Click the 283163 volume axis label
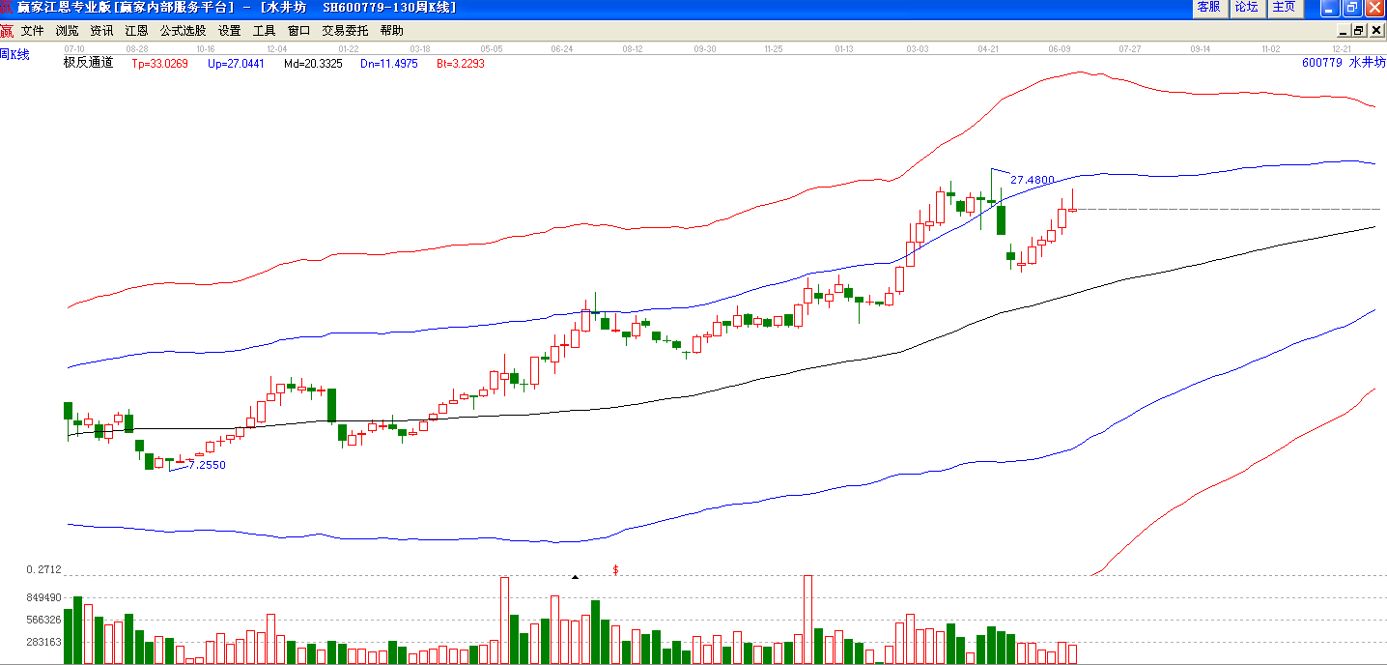 click(44, 643)
